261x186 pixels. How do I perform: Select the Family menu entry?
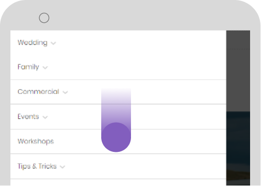(28, 67)
